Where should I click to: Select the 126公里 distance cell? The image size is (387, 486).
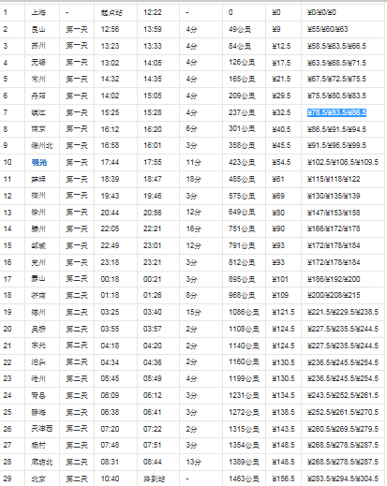[x=242, y=63]
